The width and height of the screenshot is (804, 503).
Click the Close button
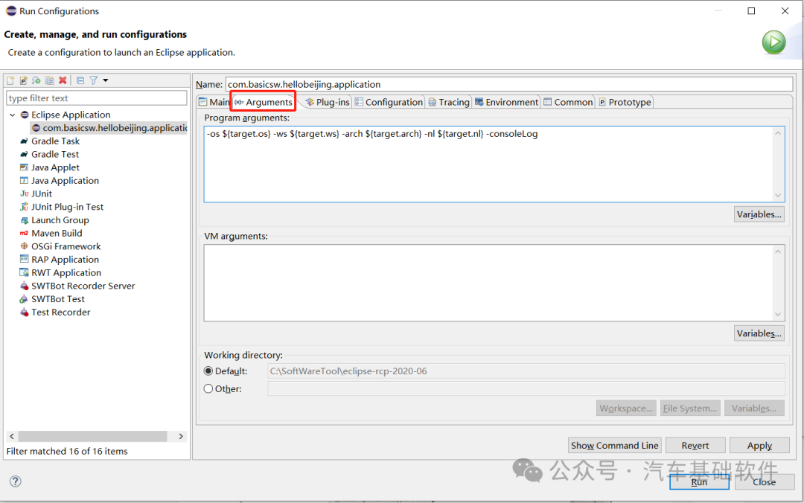click(764, 482)
